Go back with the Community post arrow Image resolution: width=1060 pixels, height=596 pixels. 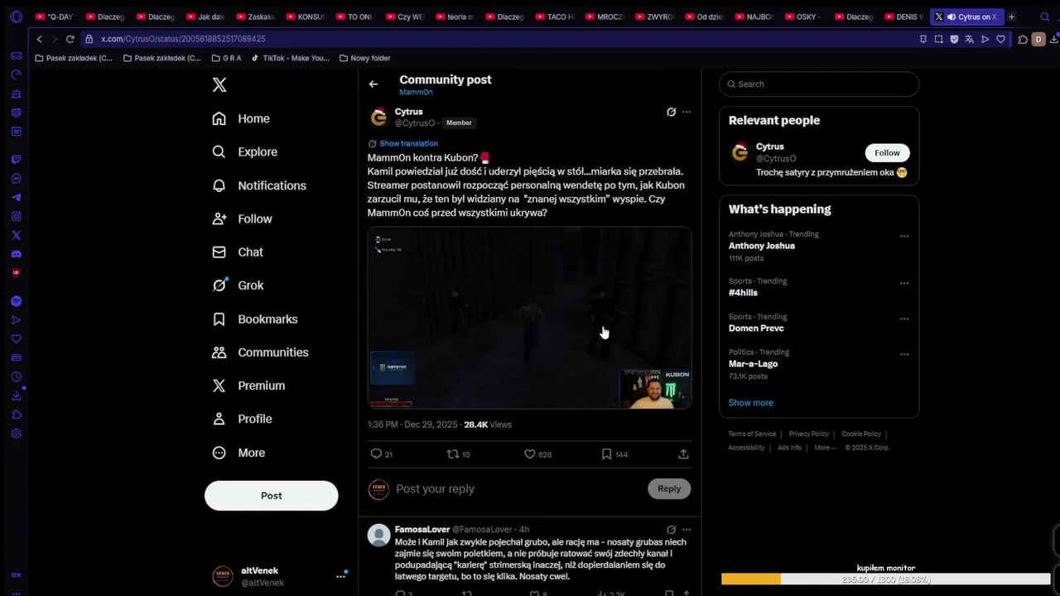[x=373, y=84]
